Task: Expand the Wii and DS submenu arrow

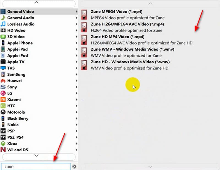Action: [76, 150]
